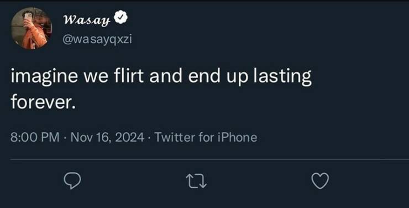Click the word 'forever.' in the tweet
This screenshot has width=409, height=208.
43,102
